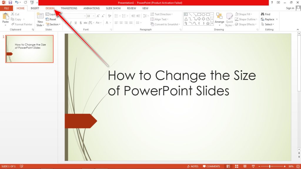Switch to Reading View
The width and height of the screenshot is (301, 169).
pos(245,166)
